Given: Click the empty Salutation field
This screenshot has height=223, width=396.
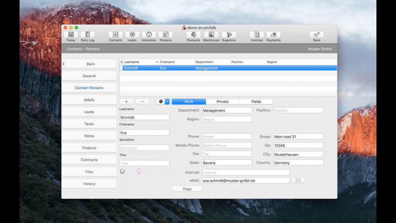Looking at the screenshot, I should pyautogui.click(x=144, y=148).
